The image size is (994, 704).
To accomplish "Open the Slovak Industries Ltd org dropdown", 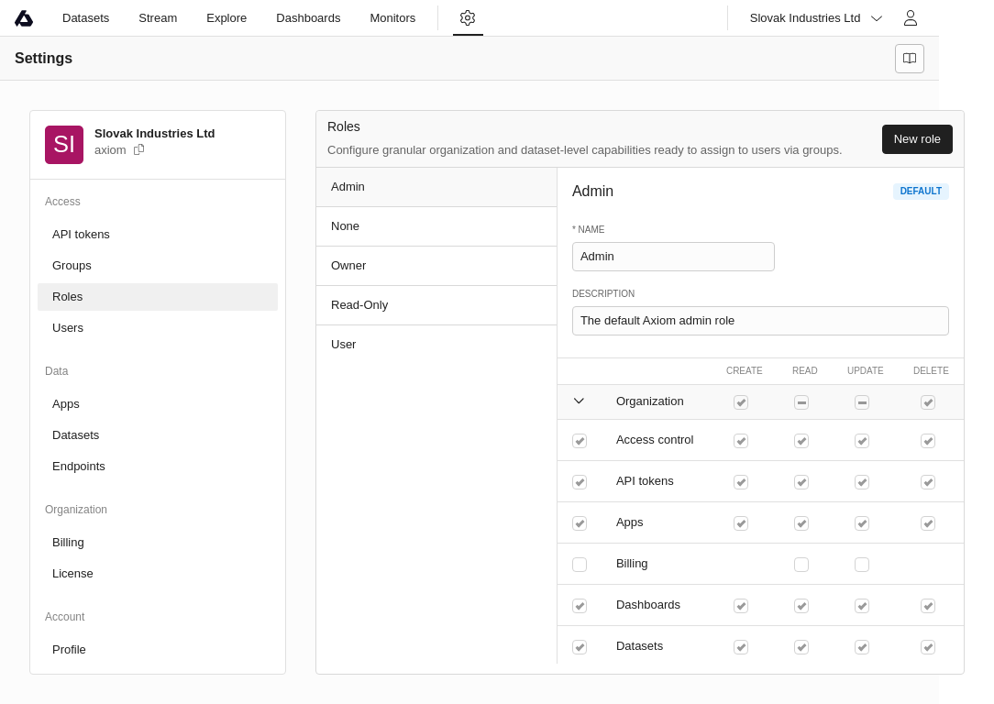I will pos(815,18).
